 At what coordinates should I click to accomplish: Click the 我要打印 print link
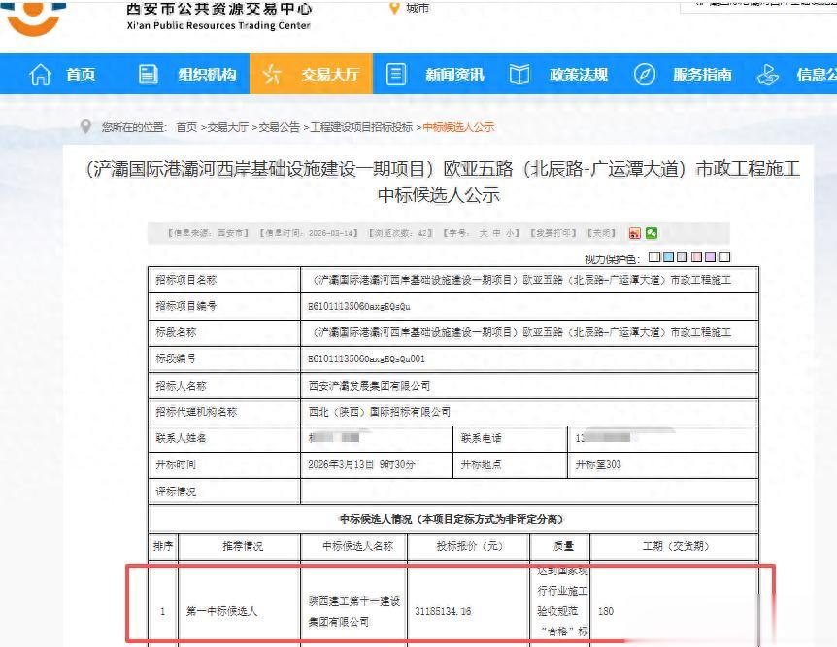click(553, 233)
